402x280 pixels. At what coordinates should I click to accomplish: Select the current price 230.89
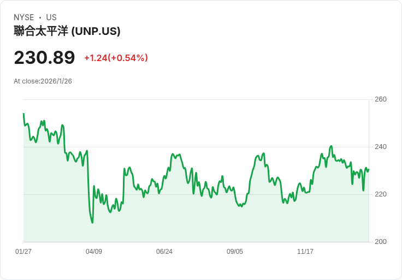[x=44, y=58]
